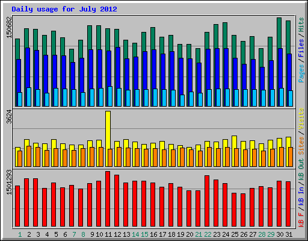This screenshot has height=241, width=308.
Task: Click day 7 on the x-axis
Action: point(74,234)
